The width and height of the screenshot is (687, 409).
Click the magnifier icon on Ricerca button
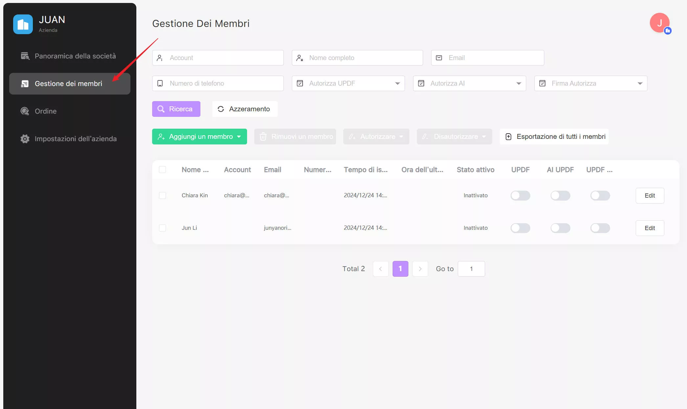(x=161, y=109)
